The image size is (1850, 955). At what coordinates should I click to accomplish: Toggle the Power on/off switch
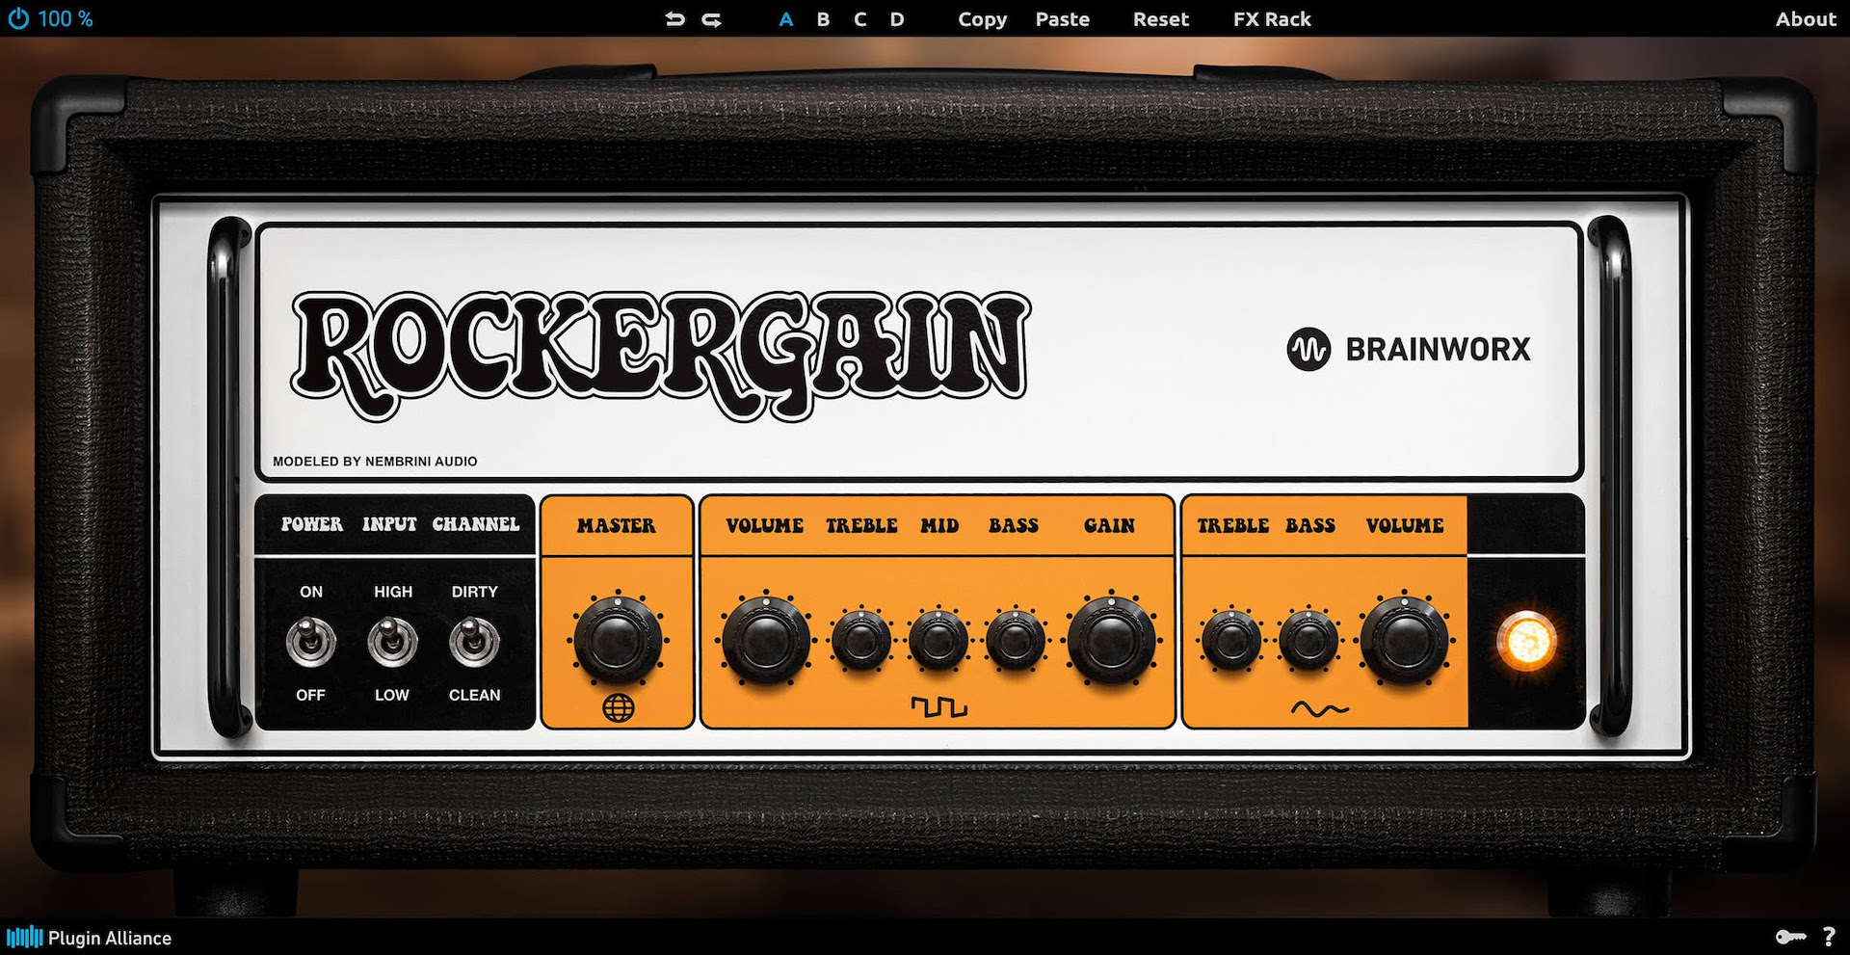pos(310,642)
